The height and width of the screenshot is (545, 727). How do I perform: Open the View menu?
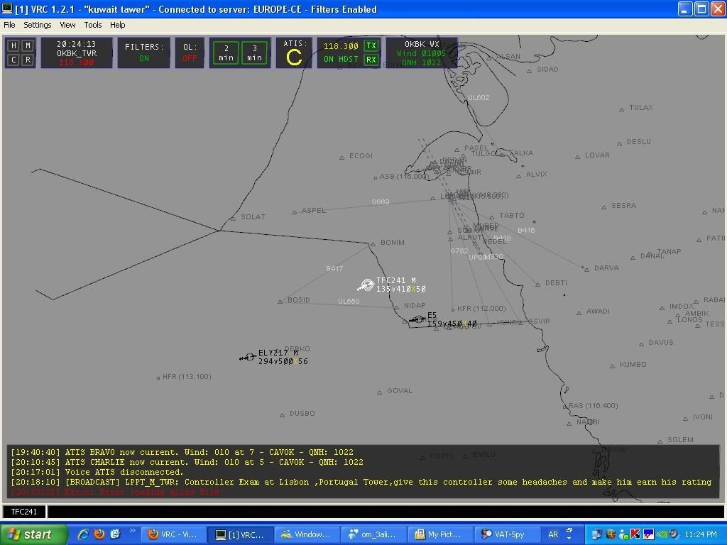point(67,25)
